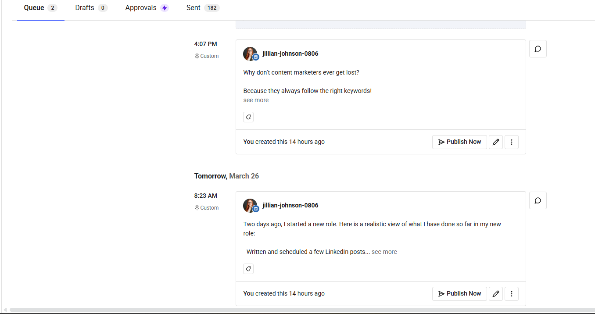Screen dimensions: 595x314
Task: Publish the 4:07 PM joke post now
Action: coord(459,142)
